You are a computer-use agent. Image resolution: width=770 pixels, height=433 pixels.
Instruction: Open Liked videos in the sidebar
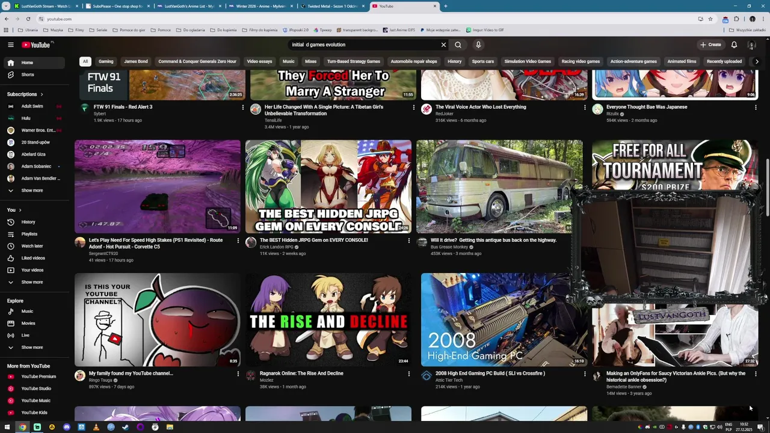(33, 258)
